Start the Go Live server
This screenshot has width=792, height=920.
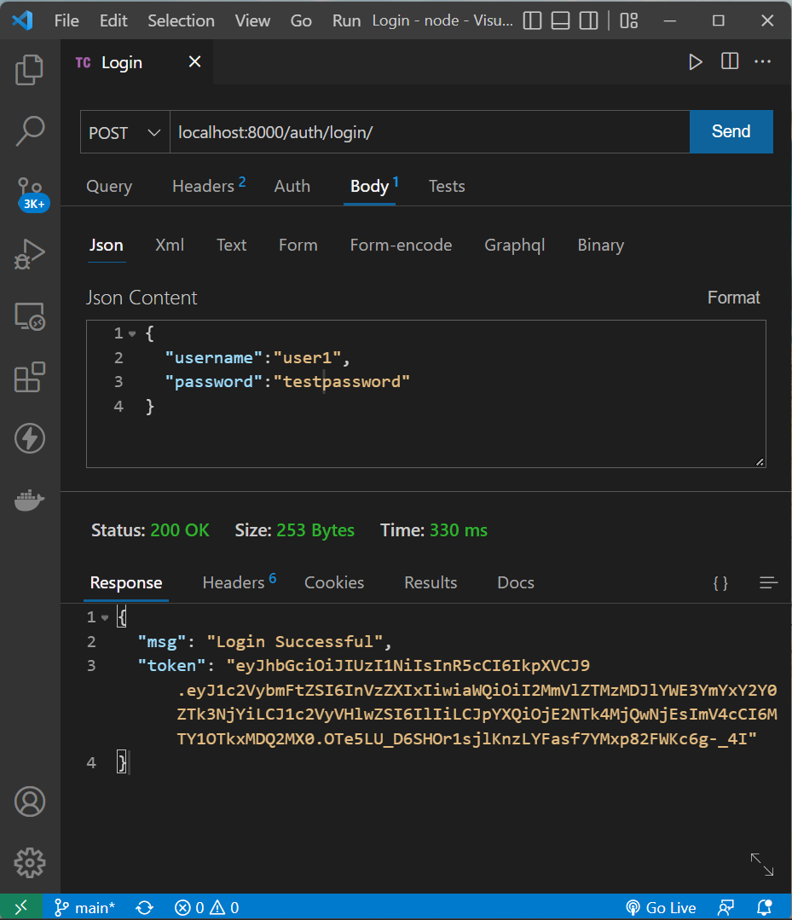[661, 906]
